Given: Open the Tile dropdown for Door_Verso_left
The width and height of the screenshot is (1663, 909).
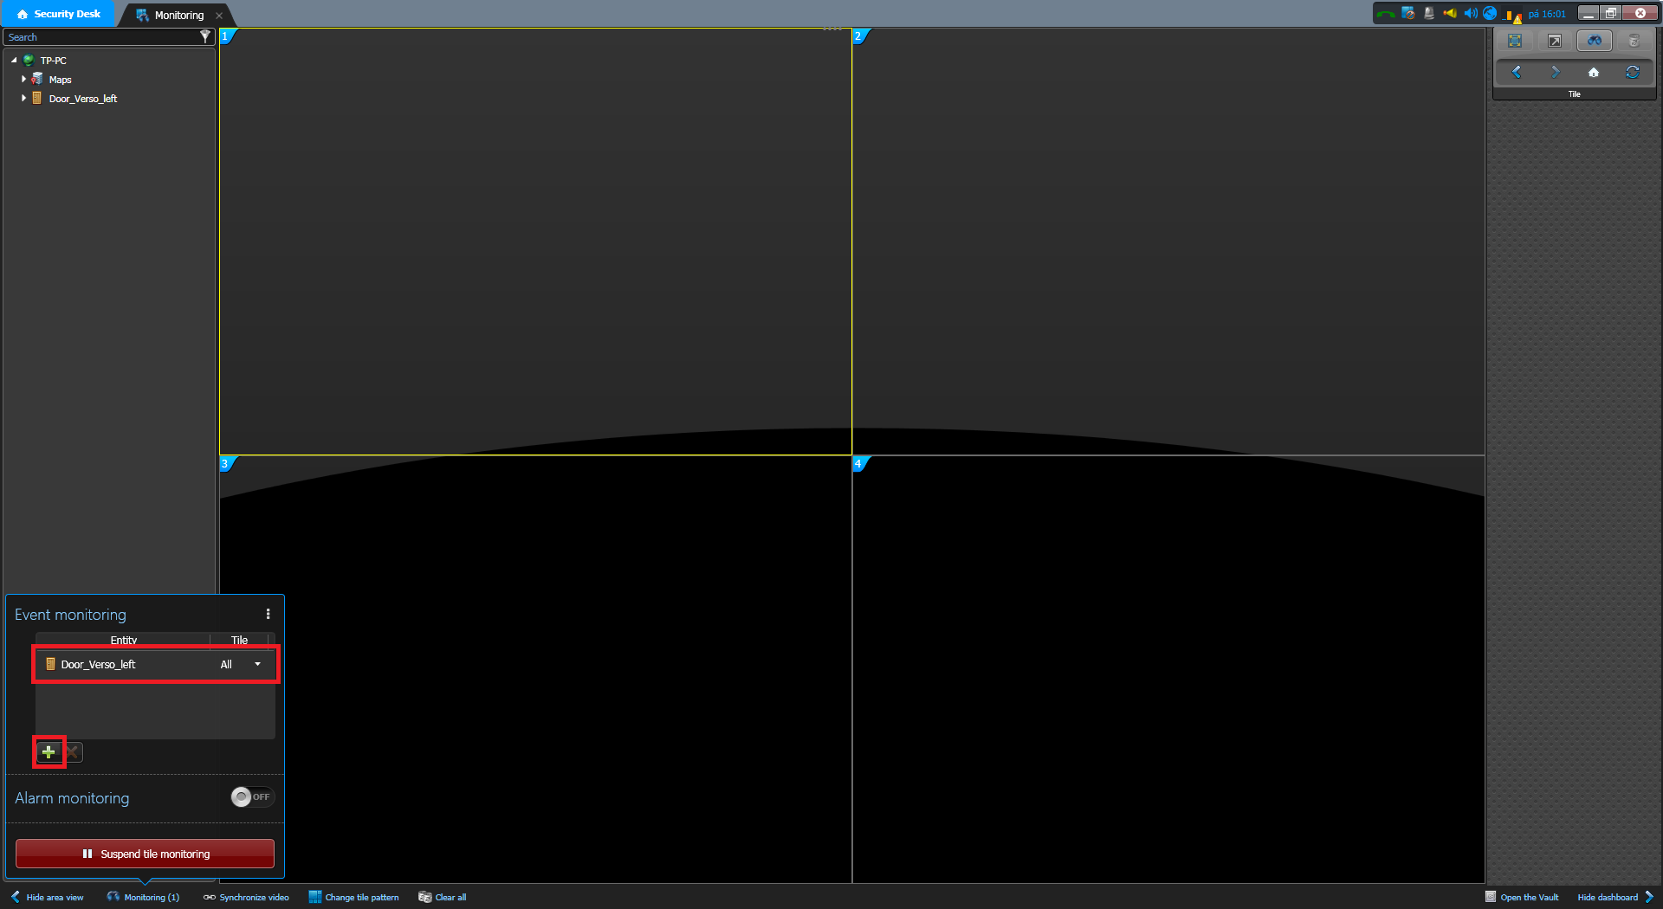Looking at the screenshot, I should coord(257,664).
